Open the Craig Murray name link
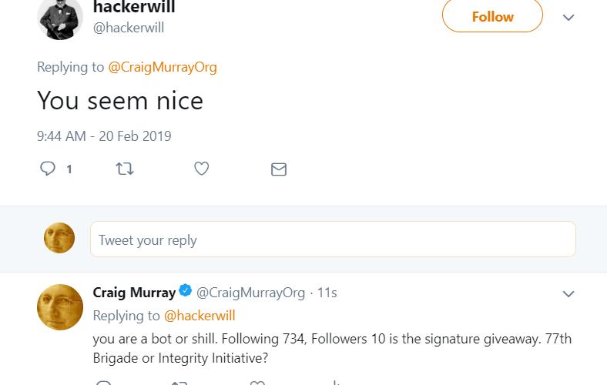 click(134, 293)
